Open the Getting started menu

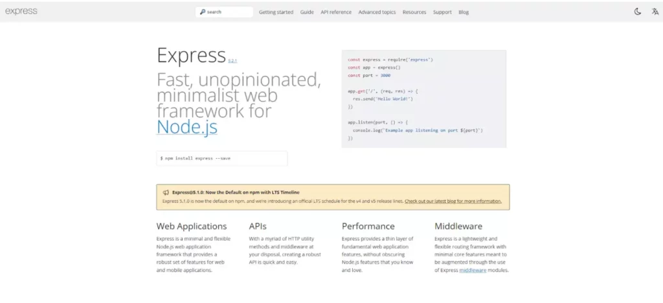pyautogui.click(x=276, y=12)
